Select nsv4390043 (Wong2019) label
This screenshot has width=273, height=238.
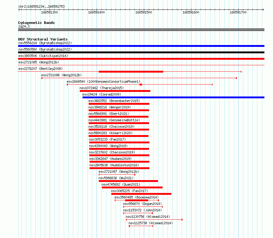coord(108,146)
